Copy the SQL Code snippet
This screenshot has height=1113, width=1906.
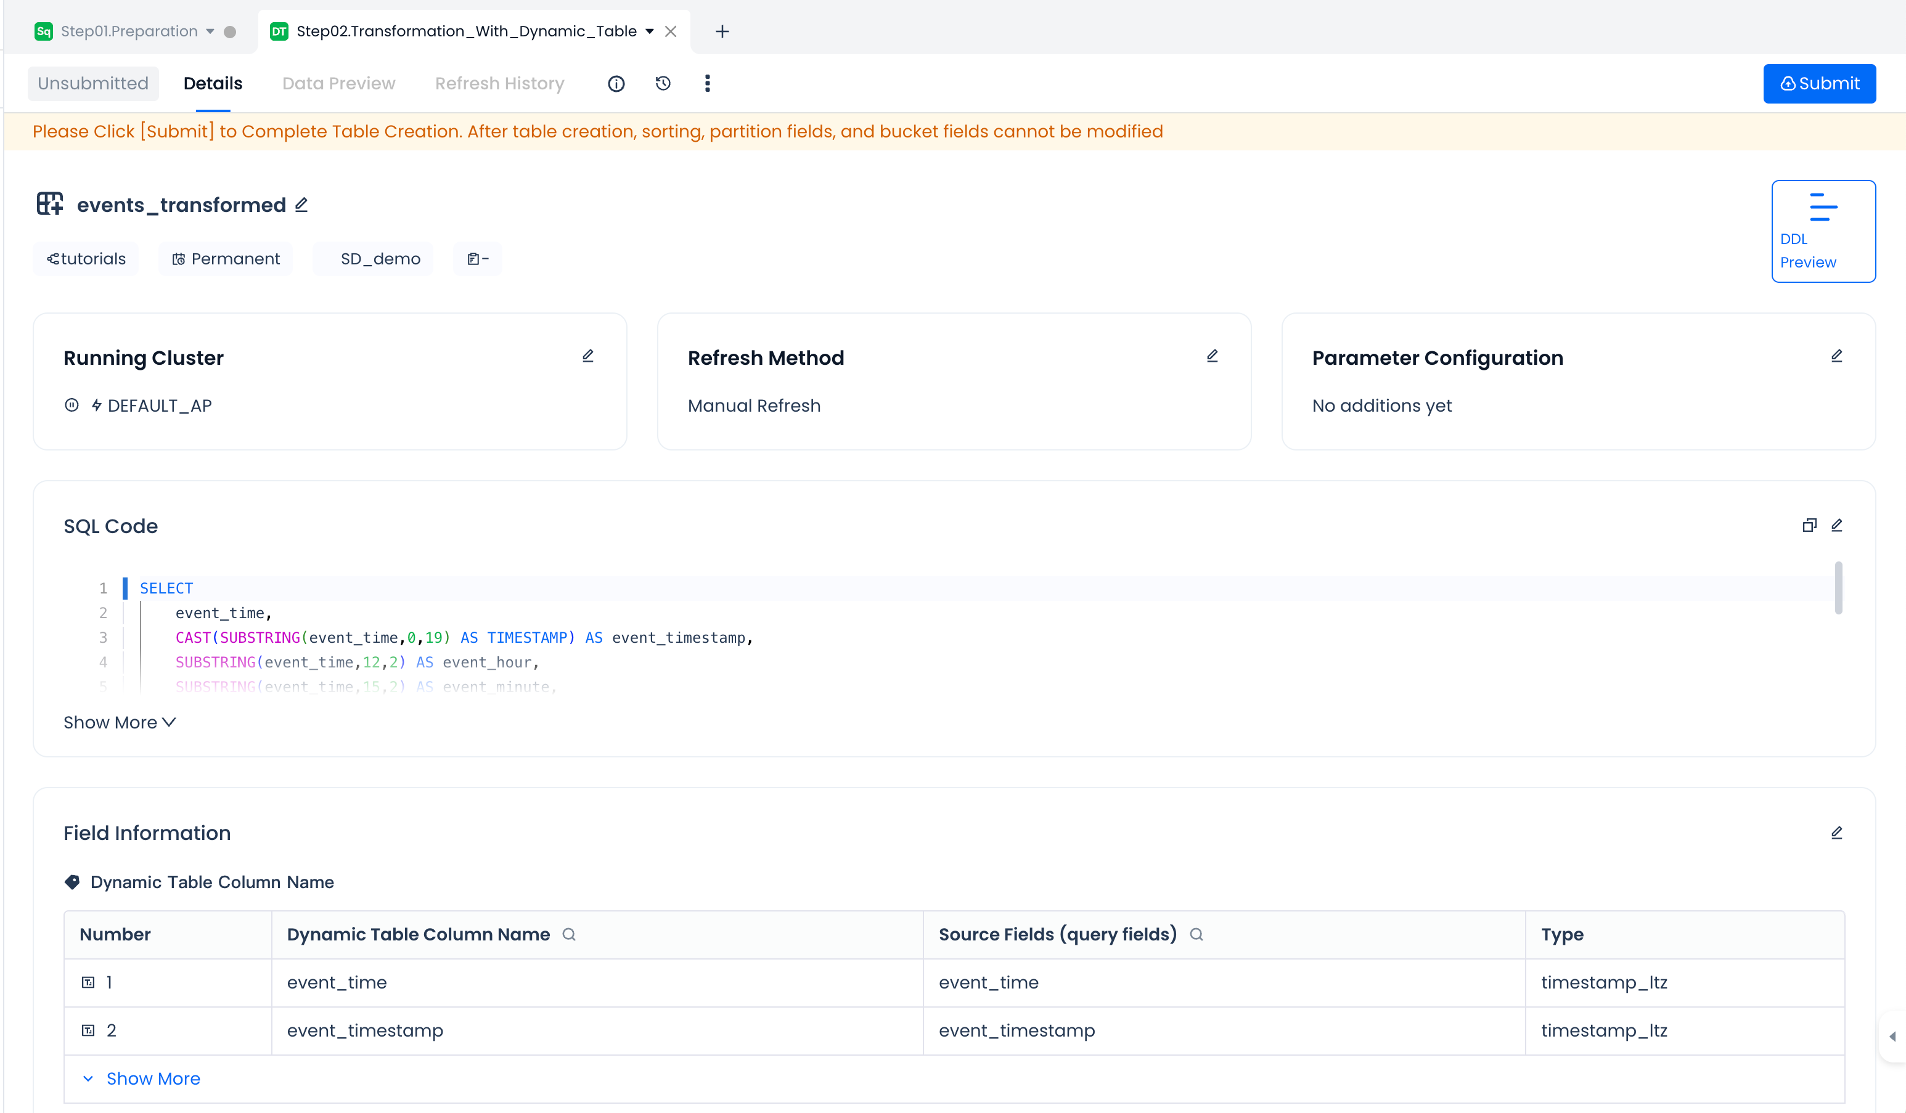[x=1809, y=526]
